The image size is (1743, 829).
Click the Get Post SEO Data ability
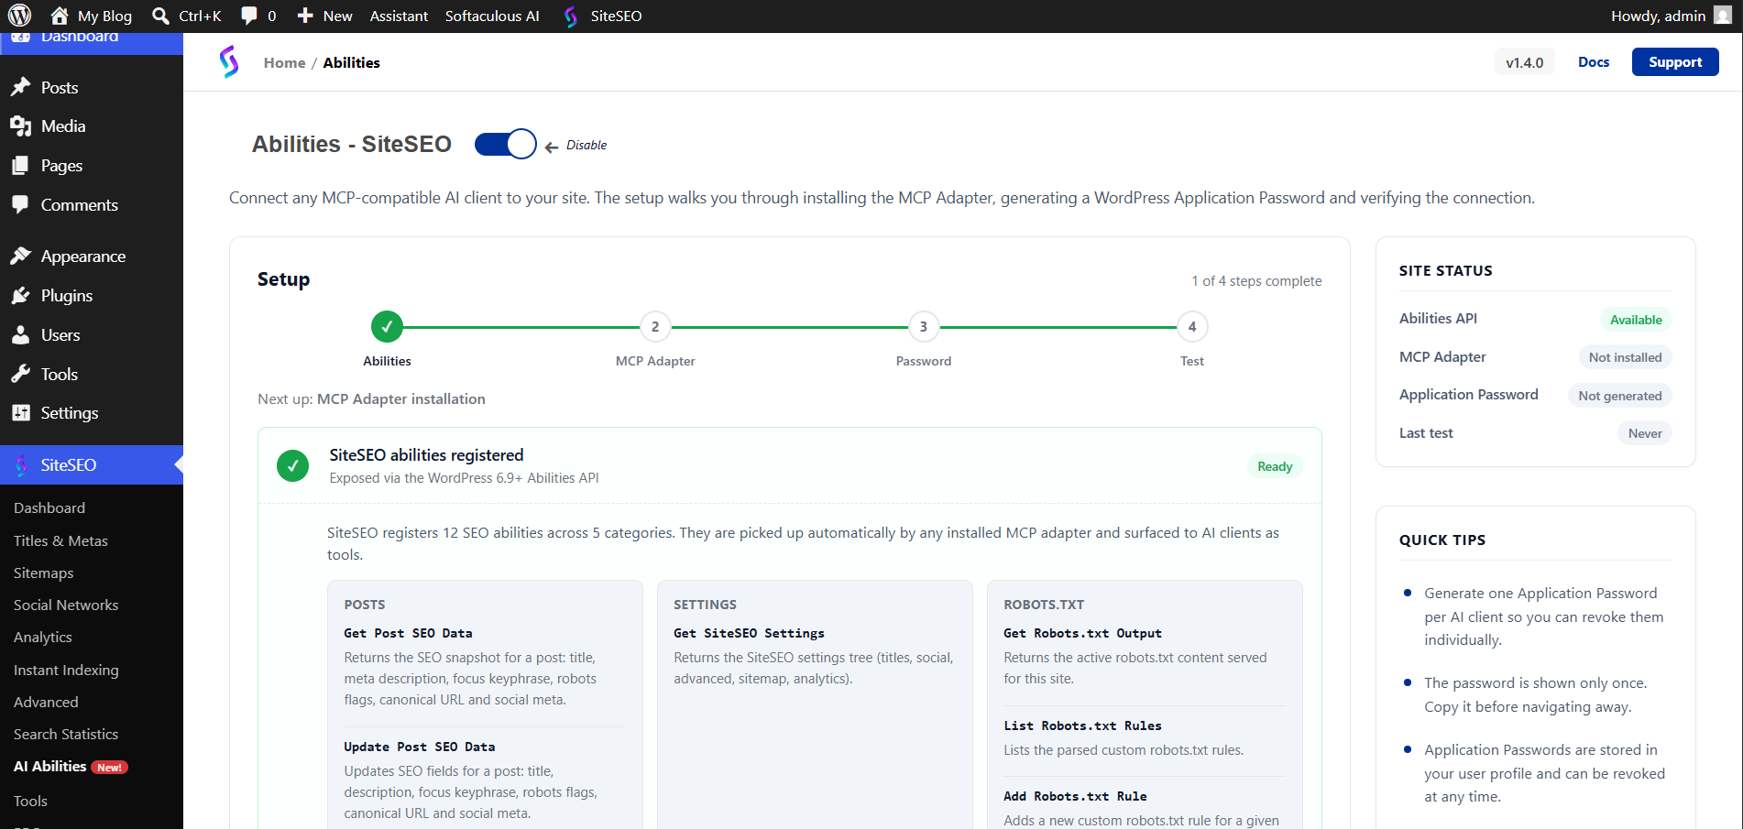tap(408, 633)
